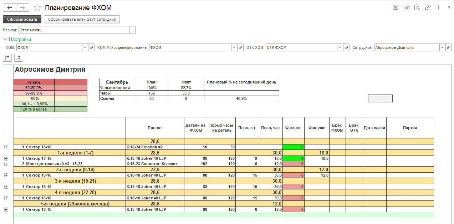Expand the К.18-24 Kolobok #2 row
Image resolution: width=454 pixels, height=224 pixels.
pos(6,147)
